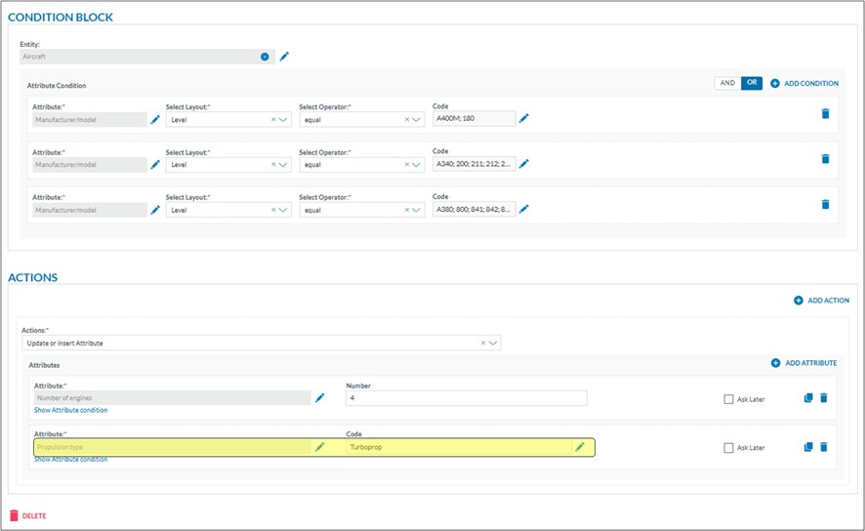Select the OR condition logic toggle
The image size is (865, 531).
click(x=752, y=84)
